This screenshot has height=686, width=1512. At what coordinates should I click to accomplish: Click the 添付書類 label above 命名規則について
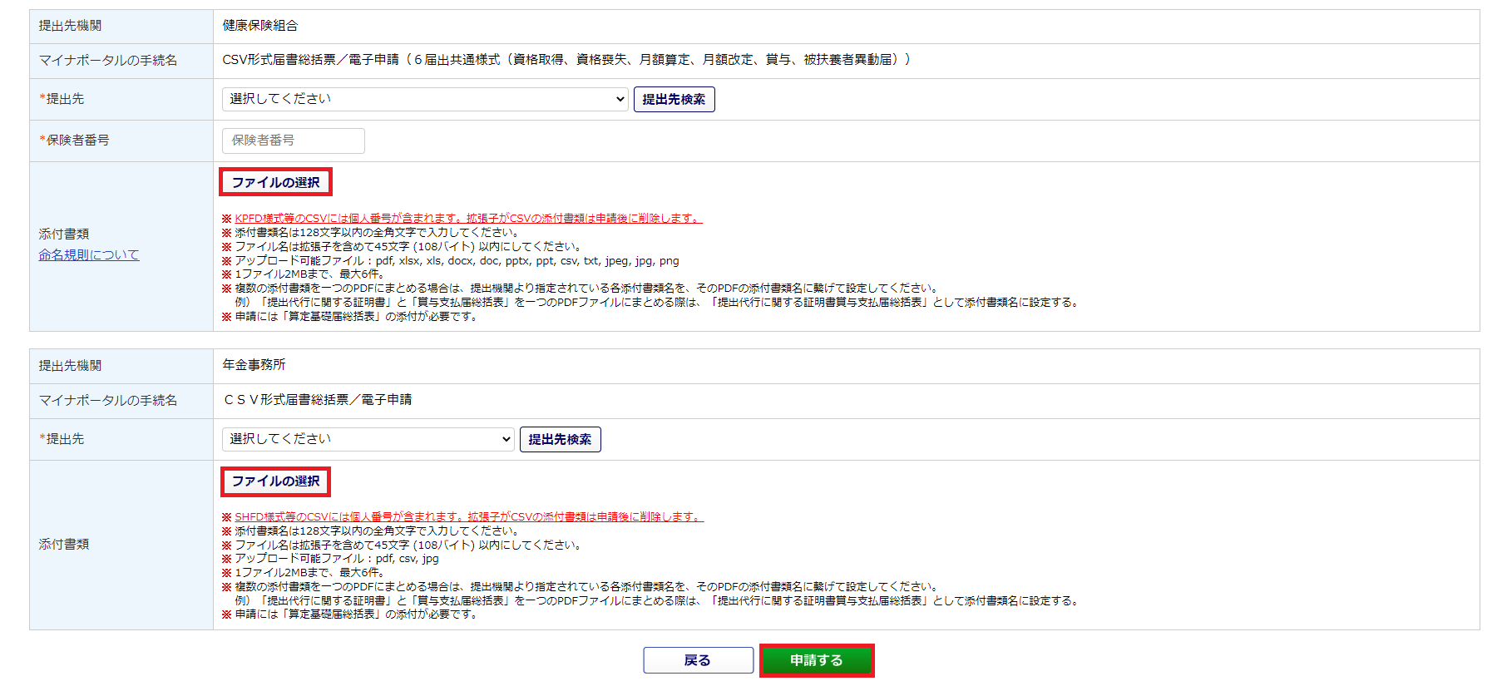(64, 234)
